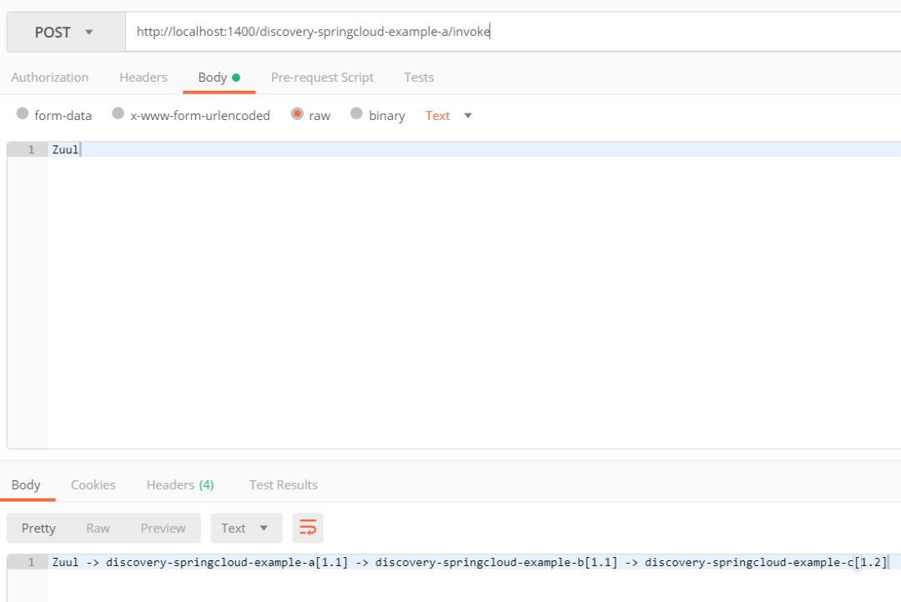The image size is (901, 602).
Task: Click the request URL input field
Action: point(417,31)
